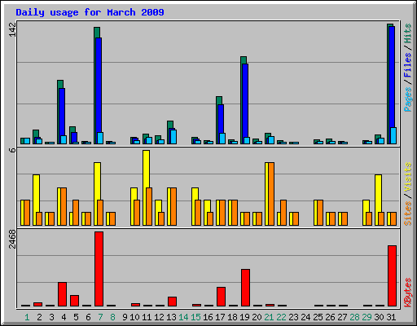
Task: Select the Files legend label
Action: [407, 65]
